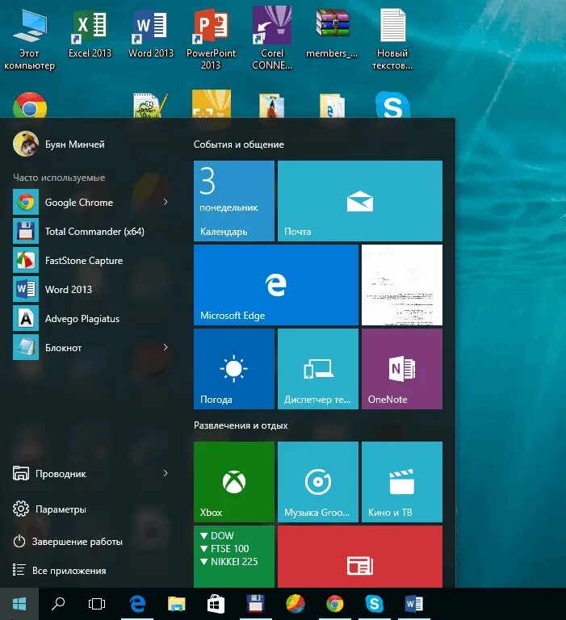
Task: Open the finance tile showing DOW
Action: (234, 556)
